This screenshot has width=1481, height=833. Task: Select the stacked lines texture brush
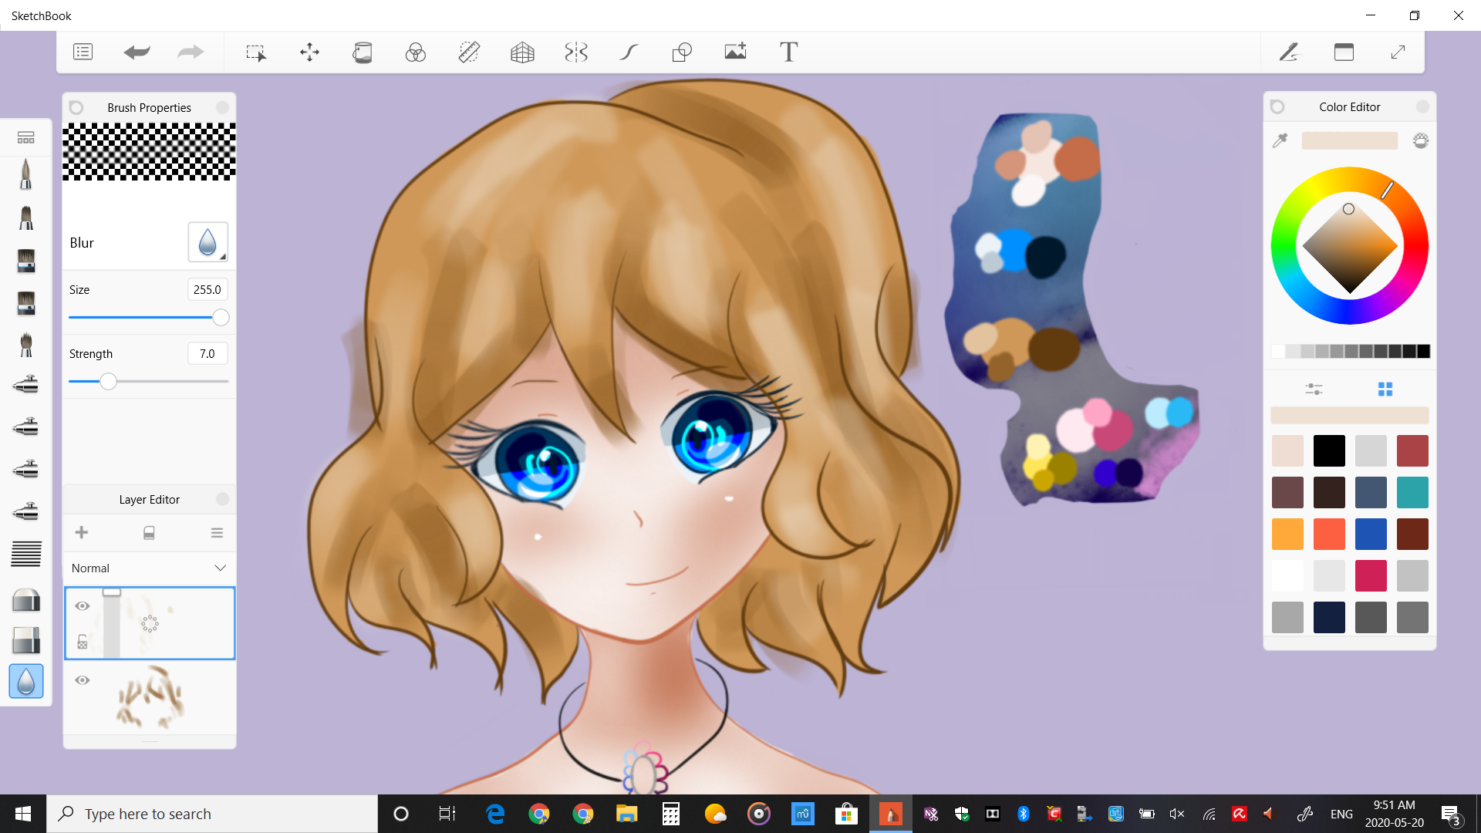coord(25,554)
